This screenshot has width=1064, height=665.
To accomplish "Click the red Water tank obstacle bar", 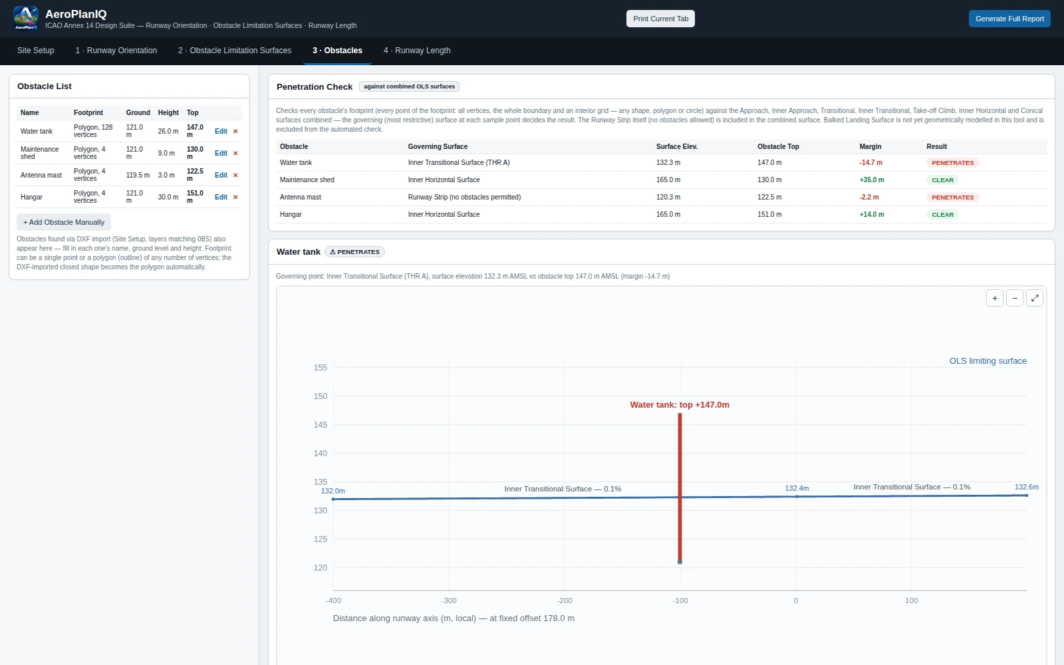I will pyautogui.click(x=680, y=487).
